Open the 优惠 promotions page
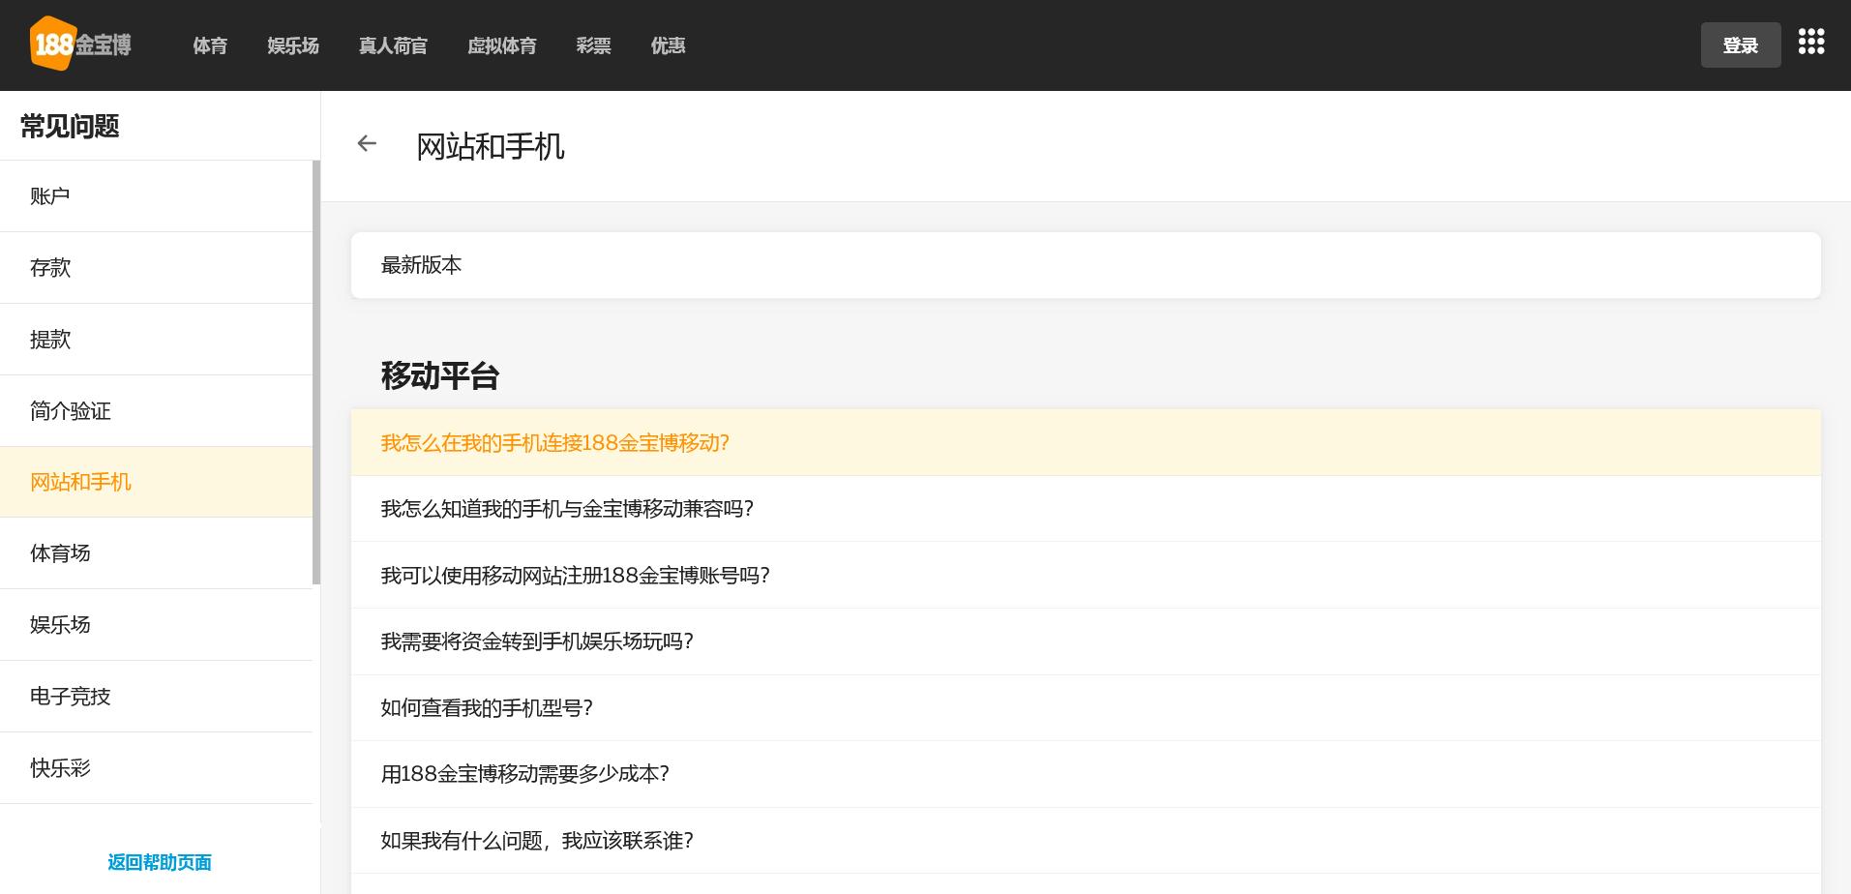The height and width of the screenshot is (894, 1851). coord(668,45)
